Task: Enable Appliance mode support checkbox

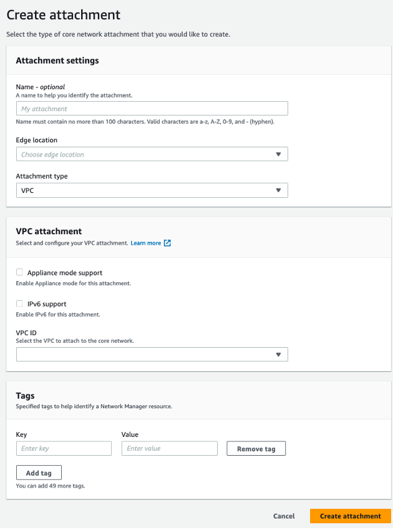Action: [x=19, y=273]
